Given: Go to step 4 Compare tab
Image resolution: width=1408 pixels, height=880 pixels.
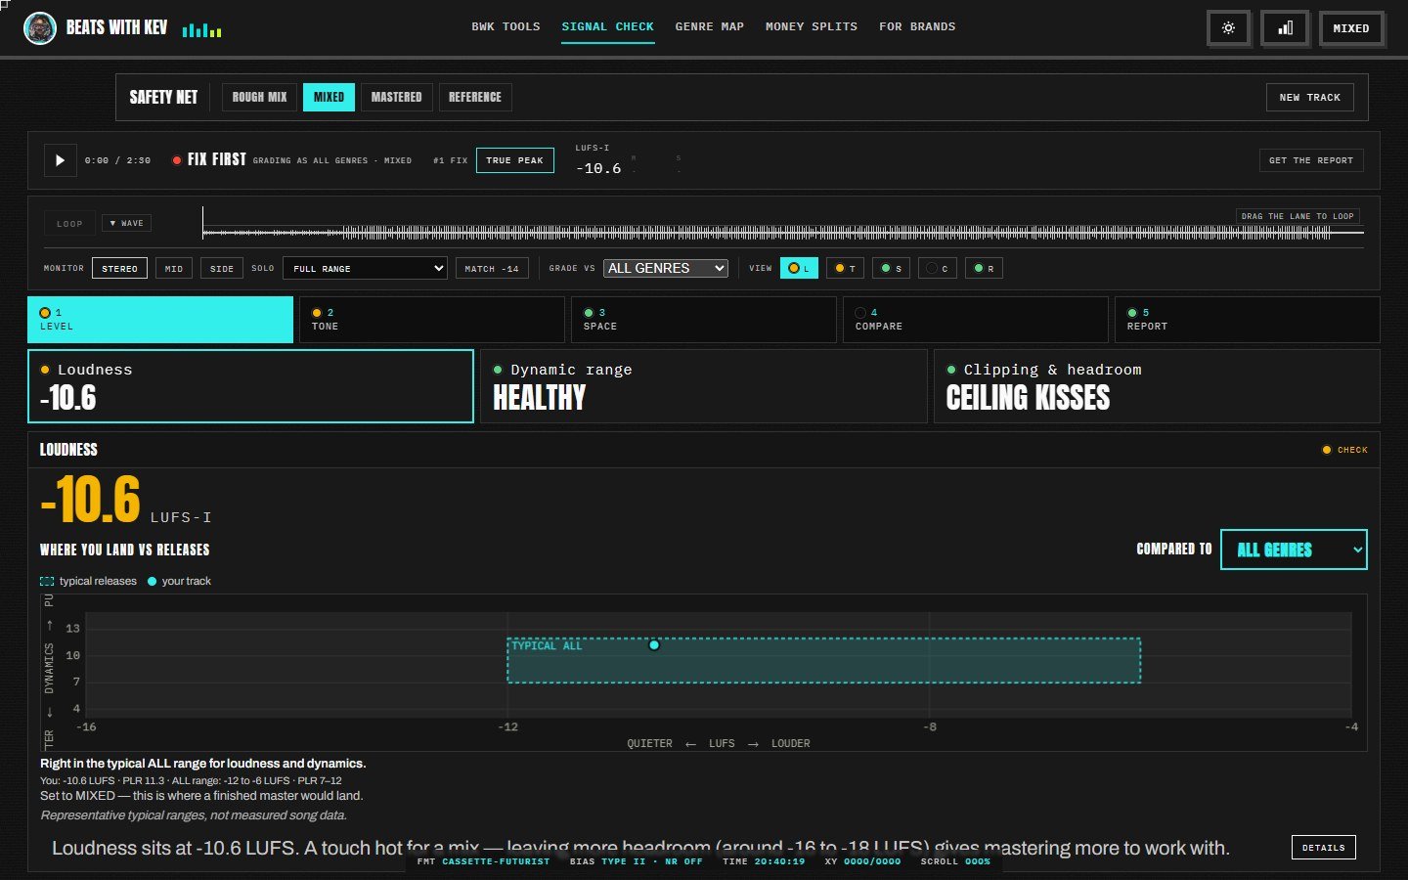Looking at the screenshot, I should pyautogui.click(x=976, y=320).
